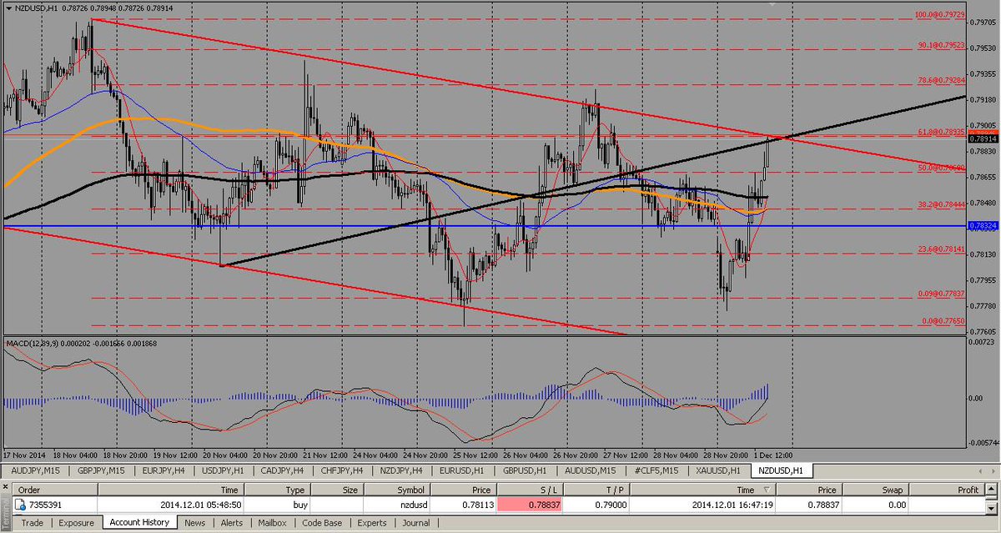Open the Mailbox tab
The width and height of the screenshot is (1001, 533).
tap(272, 523)
